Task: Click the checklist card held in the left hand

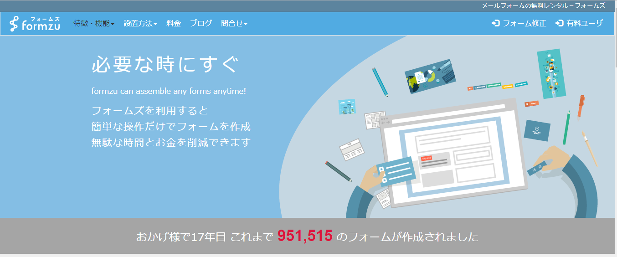Action: 396,172
